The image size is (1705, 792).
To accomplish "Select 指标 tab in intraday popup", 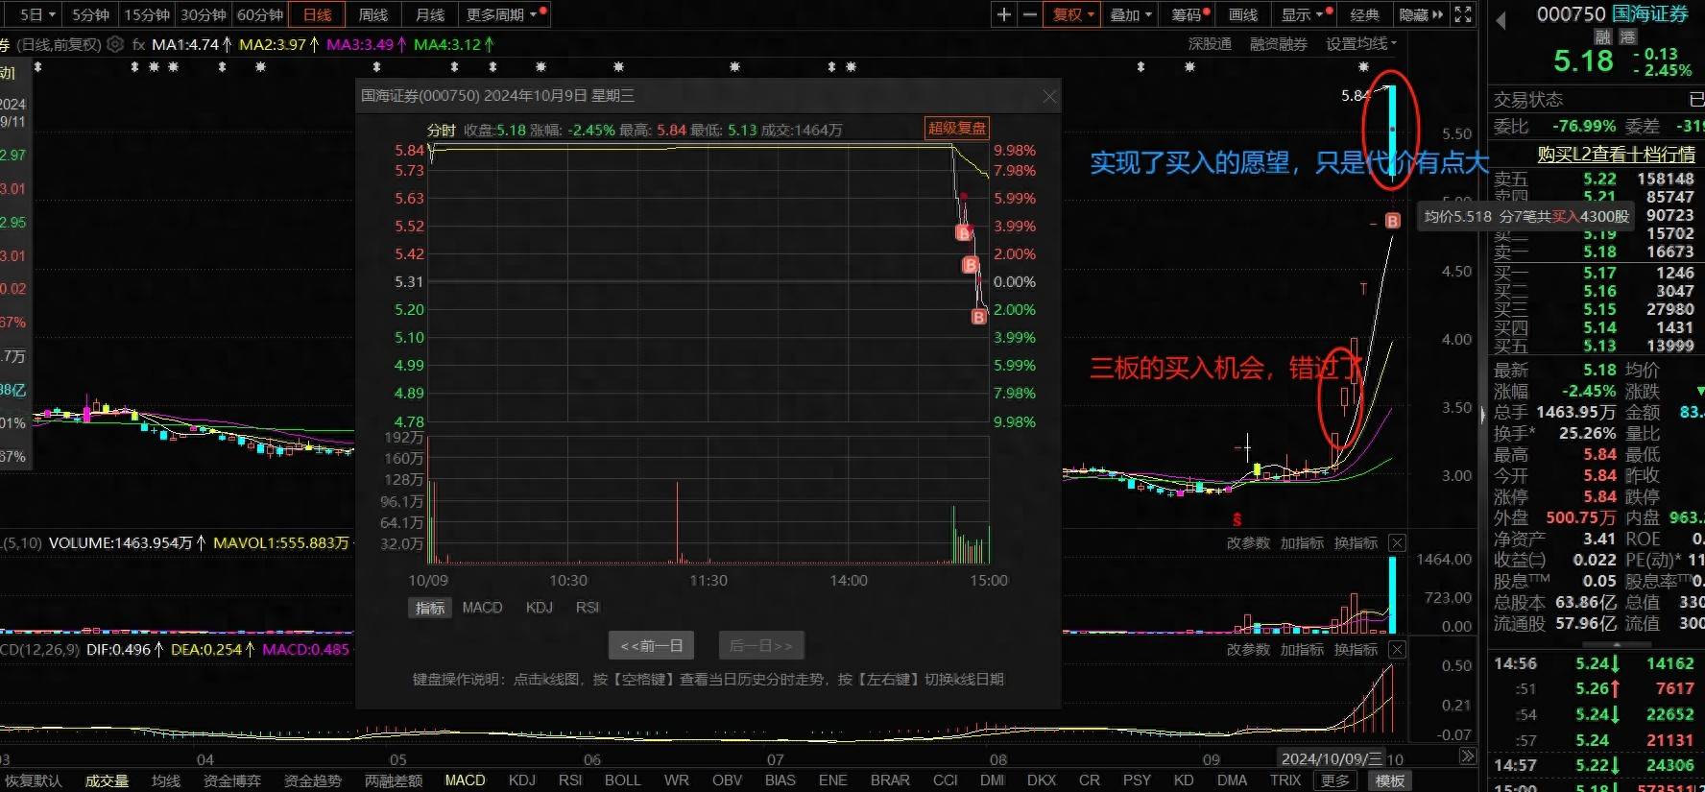I will [x=430, y=608].
